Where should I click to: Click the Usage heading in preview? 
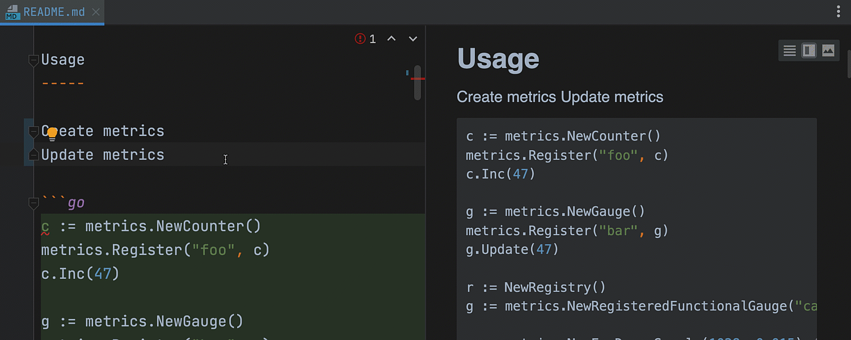pos(498,58)
